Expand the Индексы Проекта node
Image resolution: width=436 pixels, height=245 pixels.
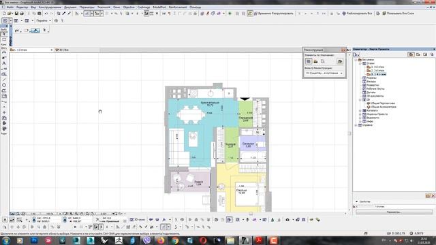click(x=360, y=114)
